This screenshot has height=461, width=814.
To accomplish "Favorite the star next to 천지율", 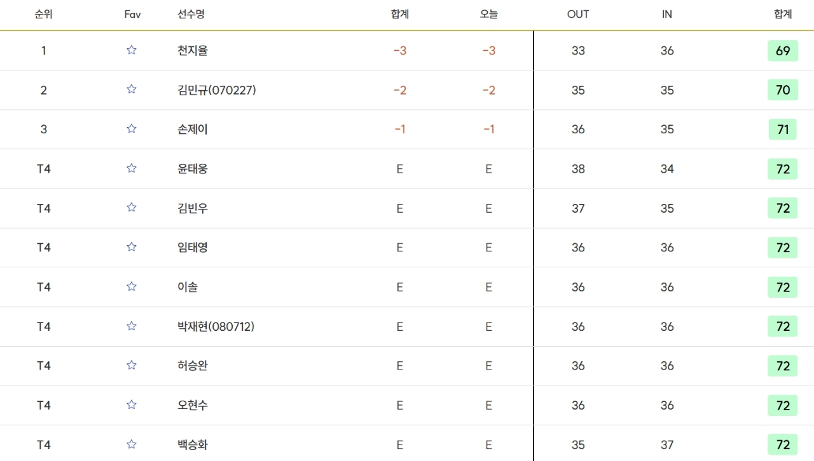I will [132, 50].
